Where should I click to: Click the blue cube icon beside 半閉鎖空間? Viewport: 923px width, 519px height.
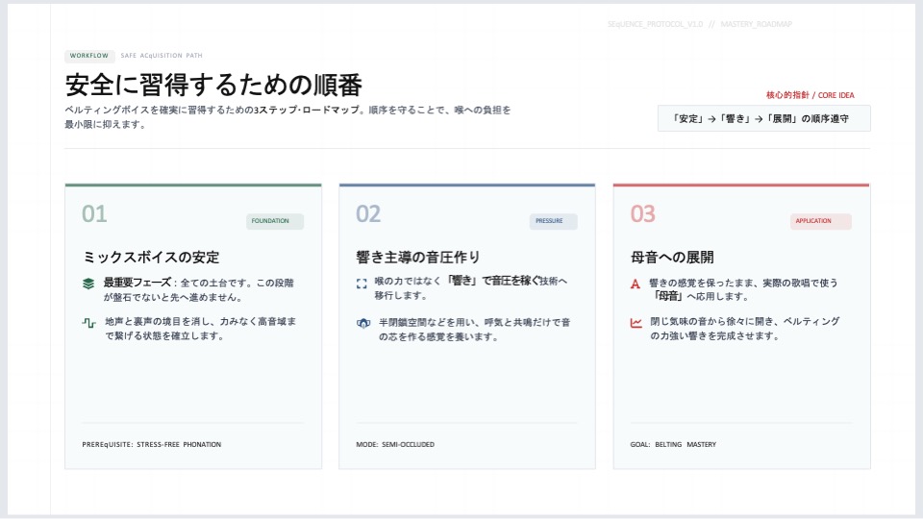point(362,323)
